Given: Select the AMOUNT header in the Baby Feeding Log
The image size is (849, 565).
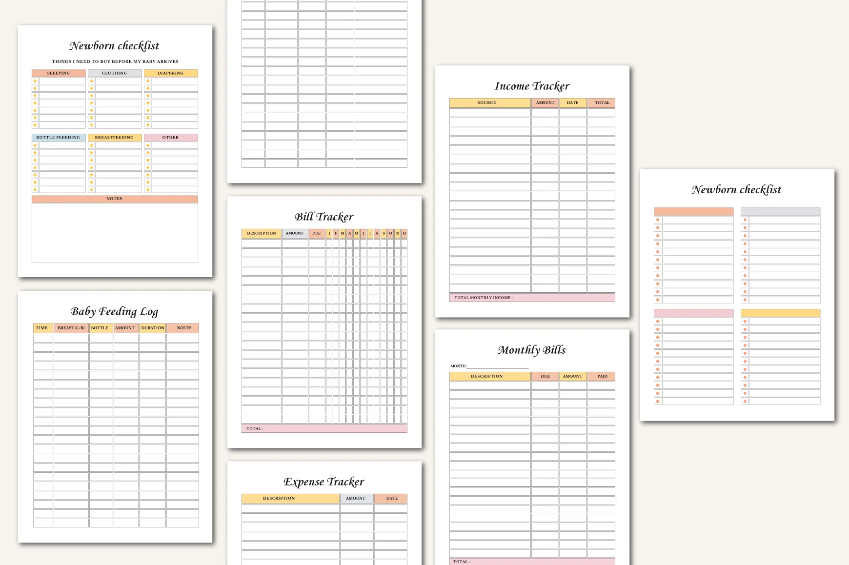Looking at the screenshot, I should pyautogui.click(x=126, y=328).
